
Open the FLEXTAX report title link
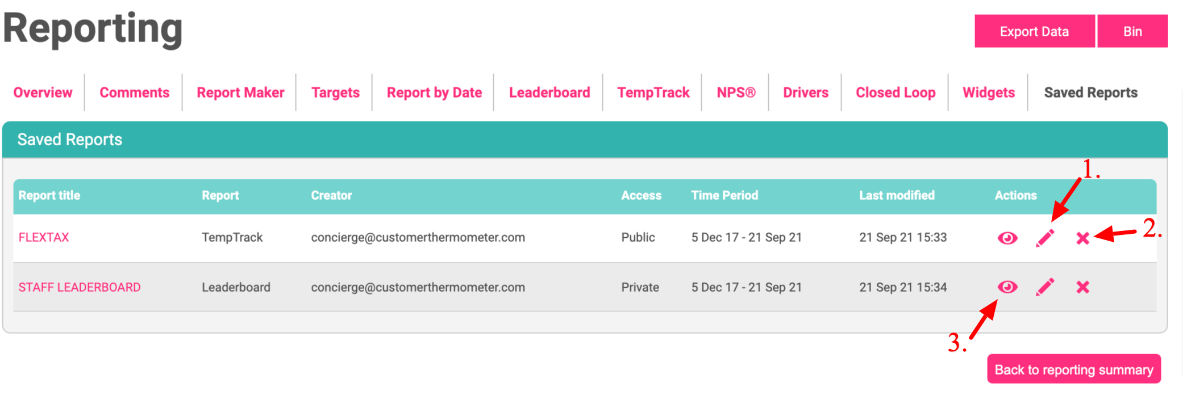coord(44,237)
